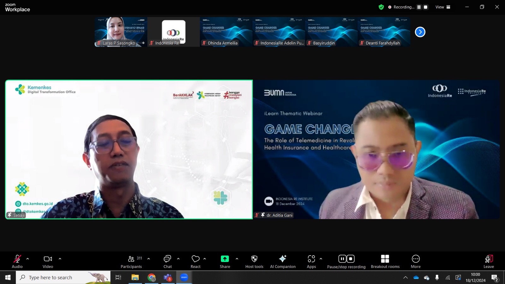
Task: Expand video options caret
Action: (60, 259)
